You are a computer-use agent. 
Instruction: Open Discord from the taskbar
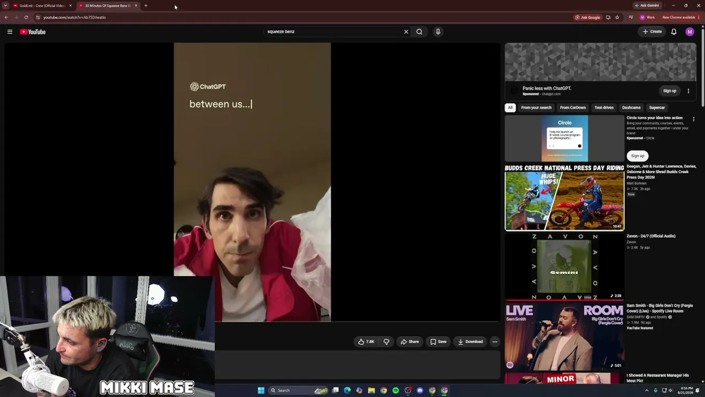pos(420,390)
